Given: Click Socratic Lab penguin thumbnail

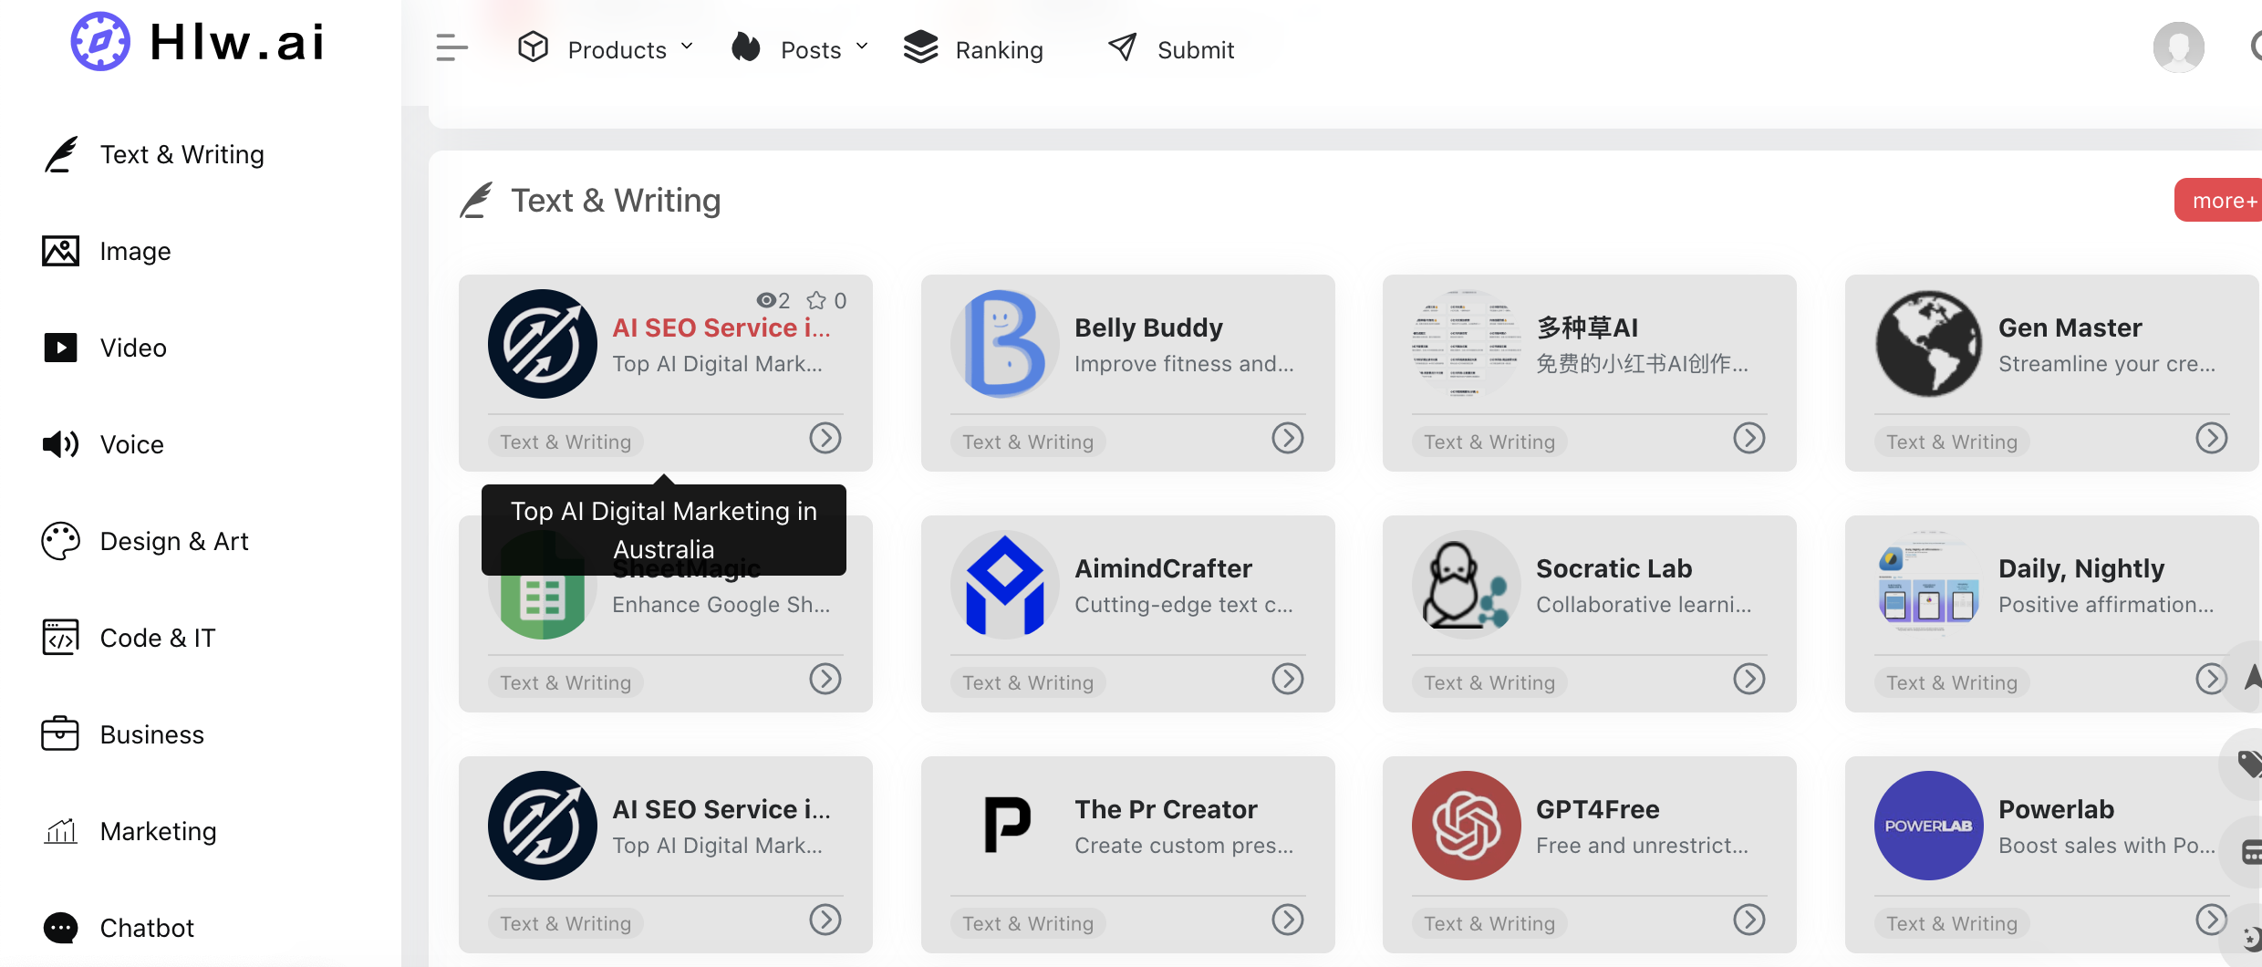Looking at the screenshot, I should coord(1467,585).
